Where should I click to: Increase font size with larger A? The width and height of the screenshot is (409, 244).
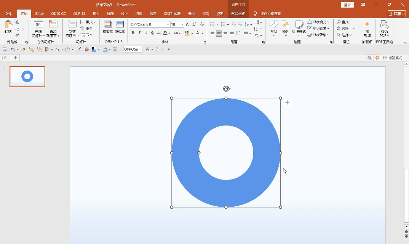[187, 24]
